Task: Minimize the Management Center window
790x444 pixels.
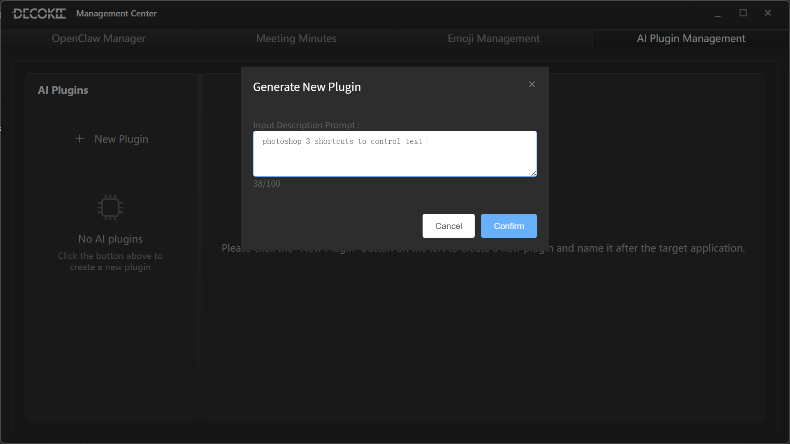Action: pos(718,14)
